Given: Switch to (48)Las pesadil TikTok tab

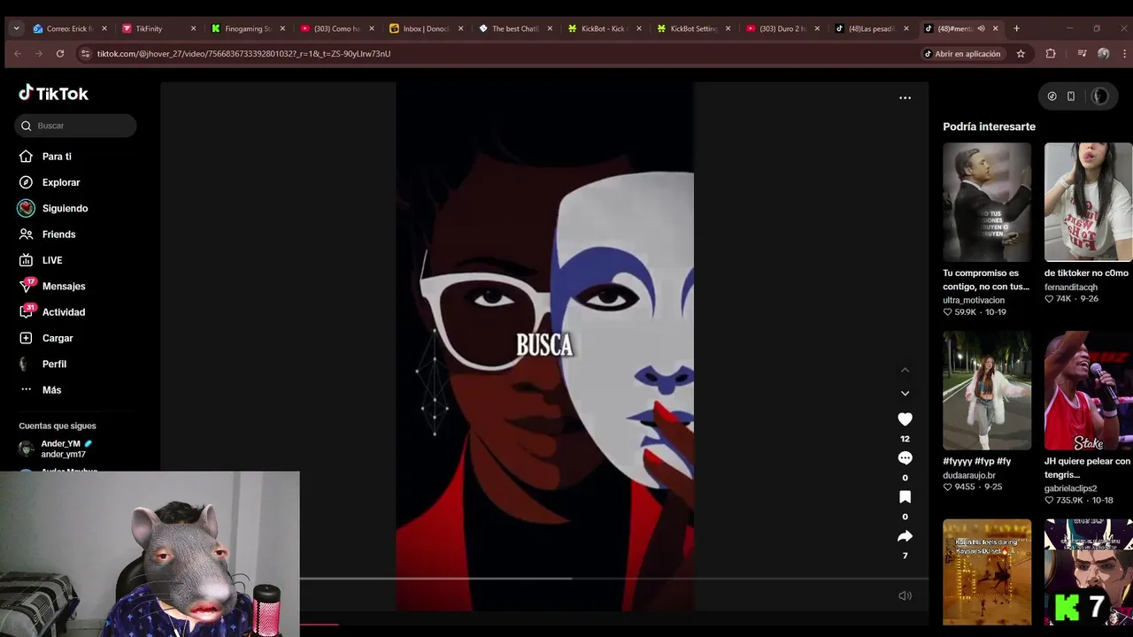Looking at the screenshot, I should pyautogui.click(x=871, y=28).
